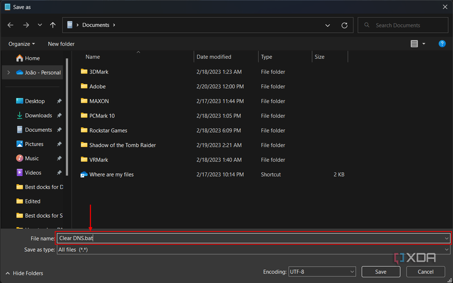Open Edited folder in sidebar
The image size is (453, 283).
pos(29,201)
